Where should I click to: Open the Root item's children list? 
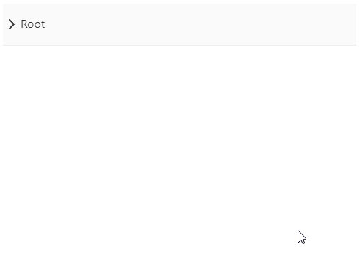pos(12,24)
